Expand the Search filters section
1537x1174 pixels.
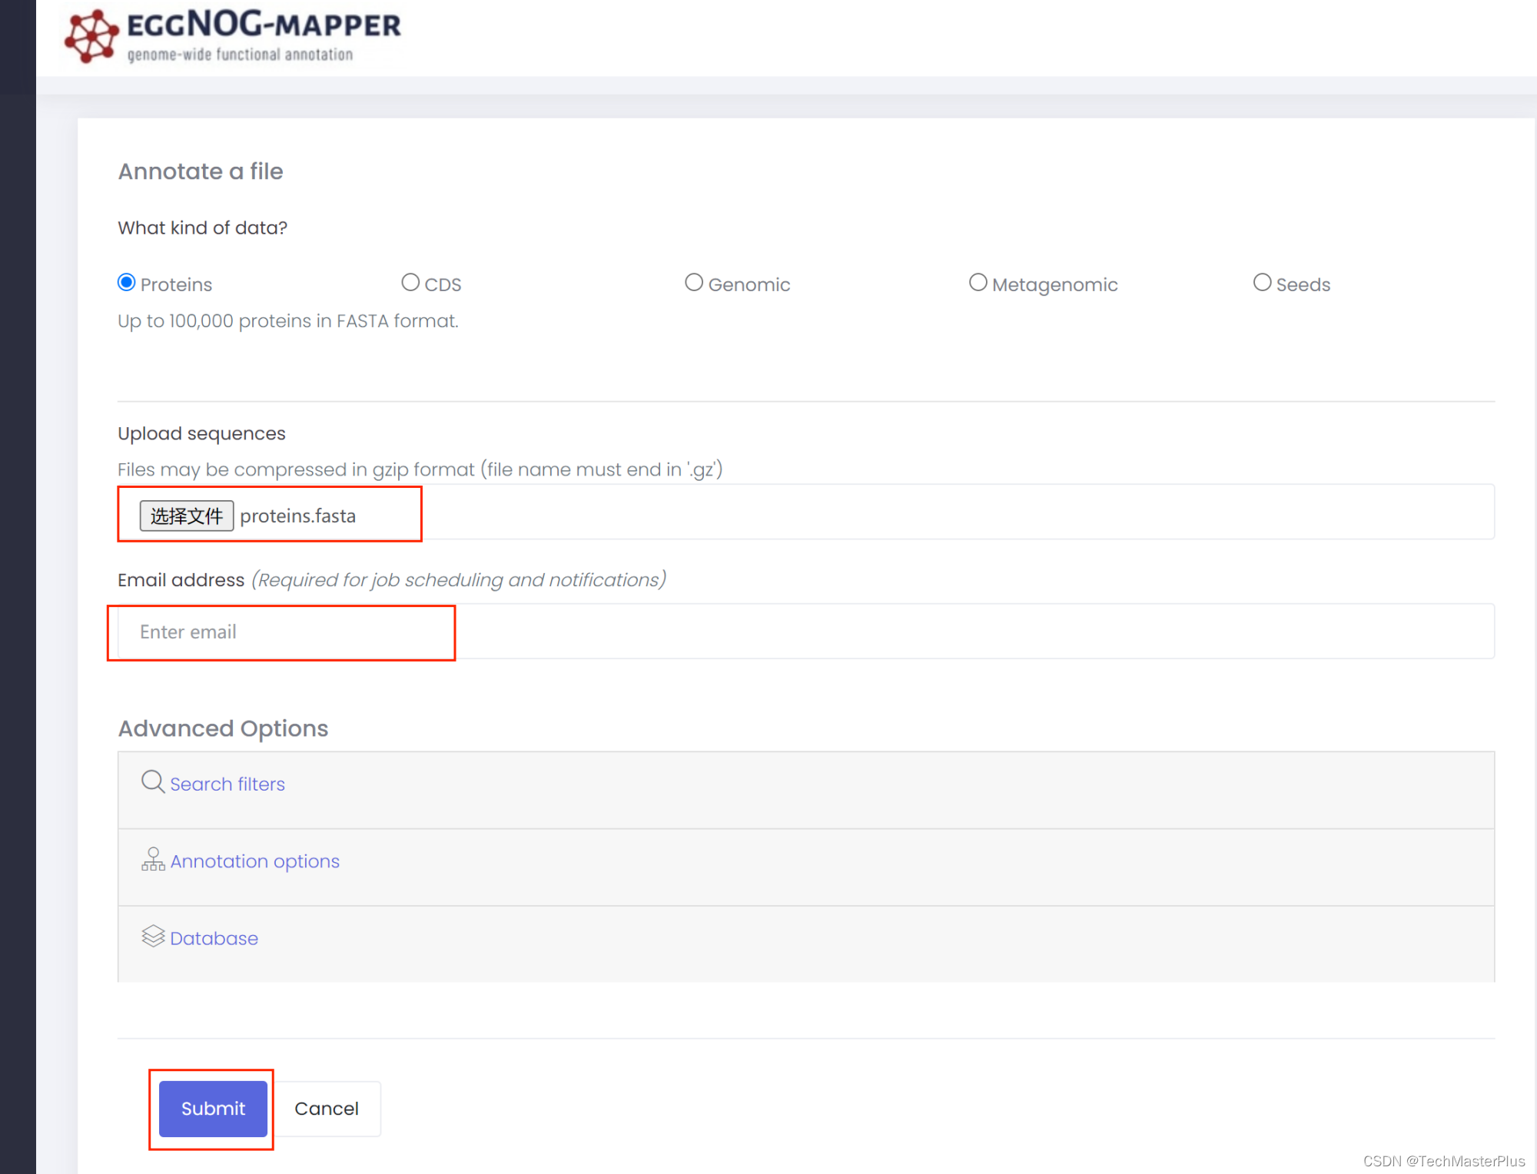click(x=227, y=784)
